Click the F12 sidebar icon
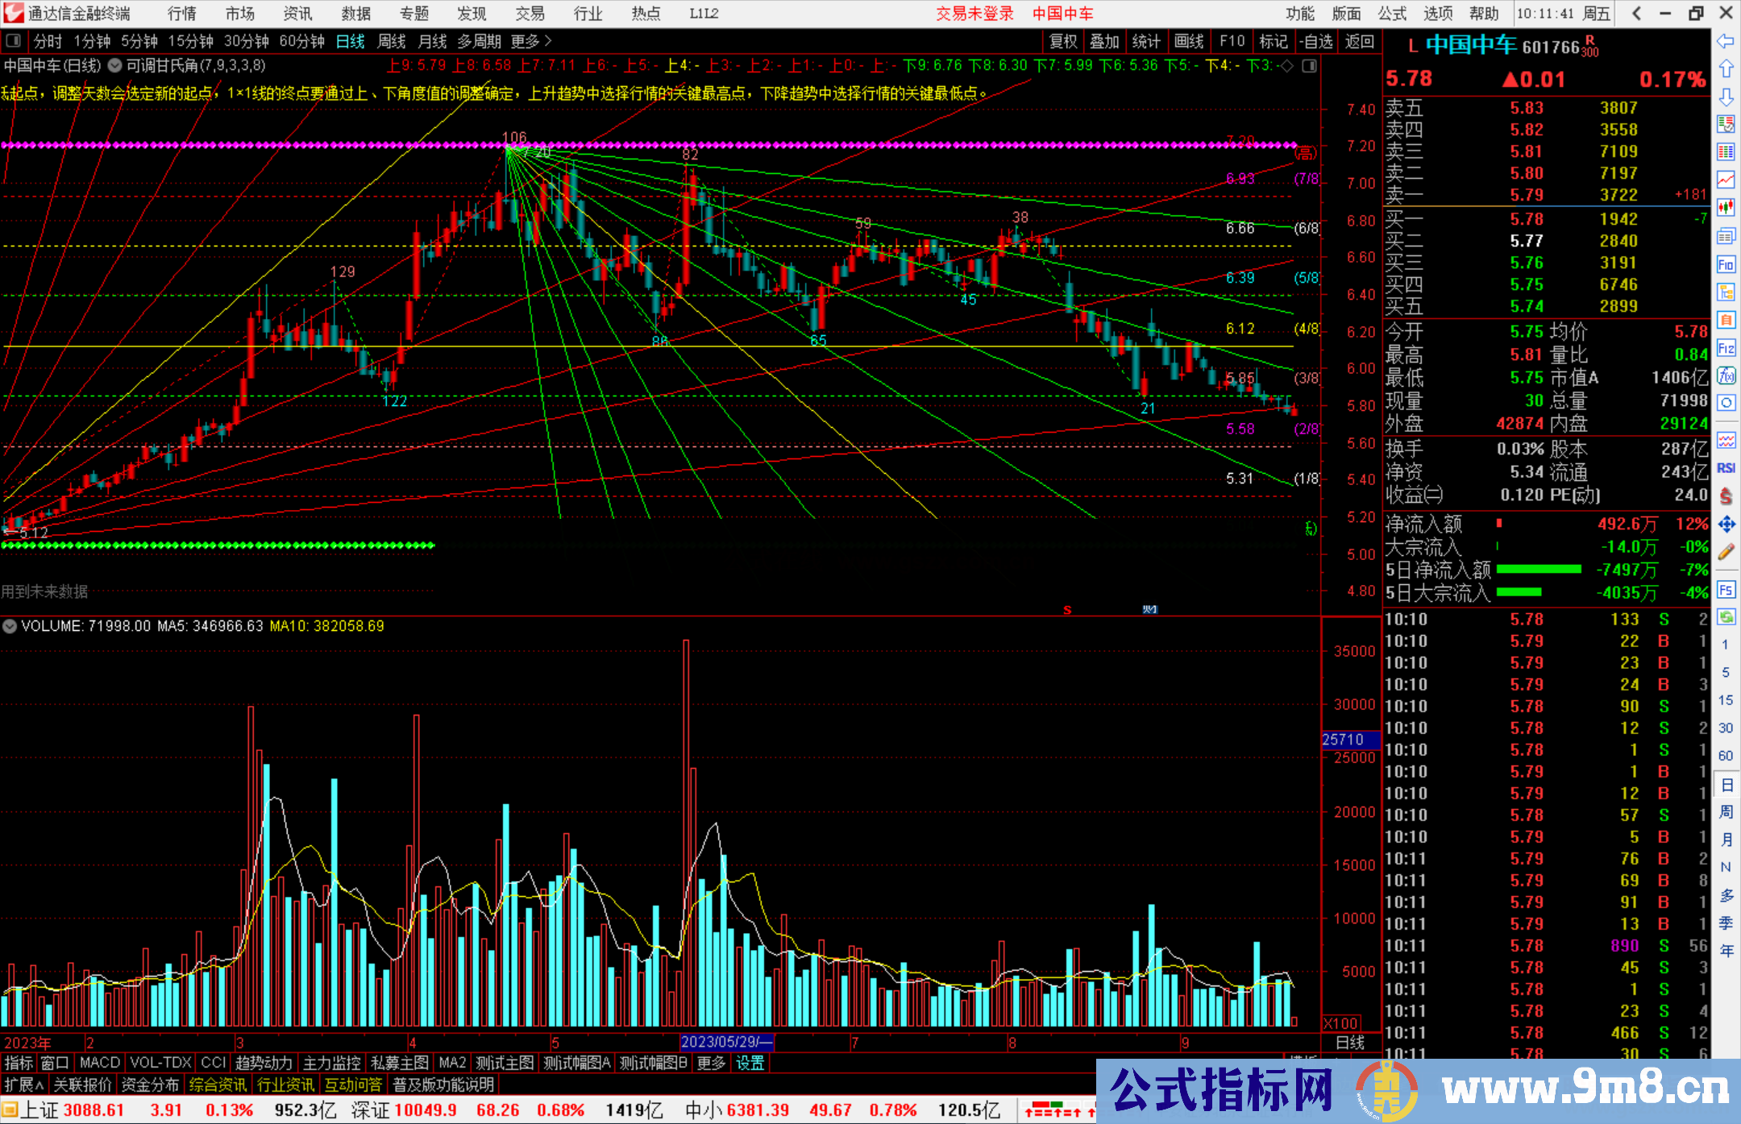Image resolution: width=1741 pixels, height=1124 pixels. [1726, 348]
